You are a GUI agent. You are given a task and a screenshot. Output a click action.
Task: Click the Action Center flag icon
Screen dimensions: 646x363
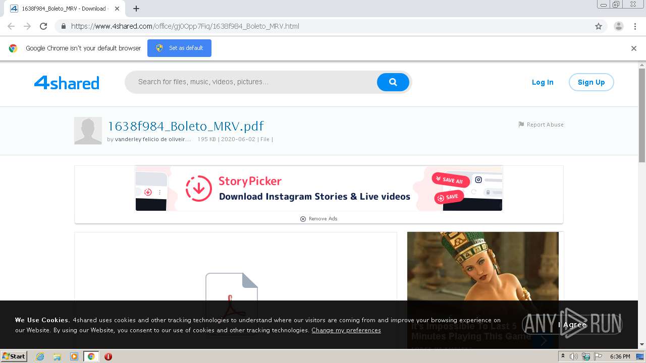pyautogui.click(x=598, y=356)
